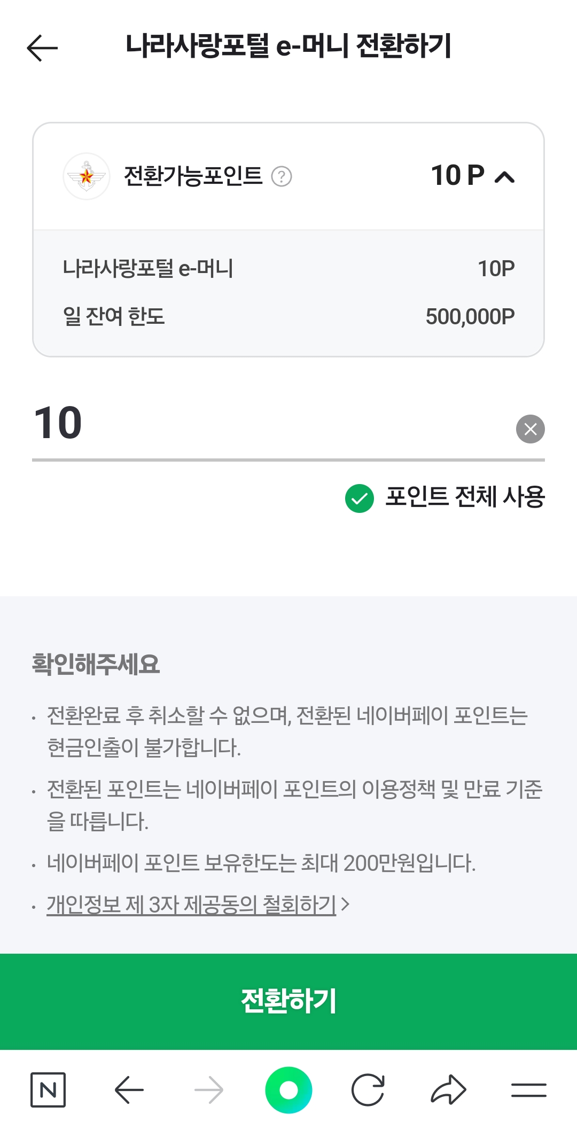The width and height of the screenshot is (577, 1130).
Task: Open the browser hamburger menu
Action: [528, 1090]
